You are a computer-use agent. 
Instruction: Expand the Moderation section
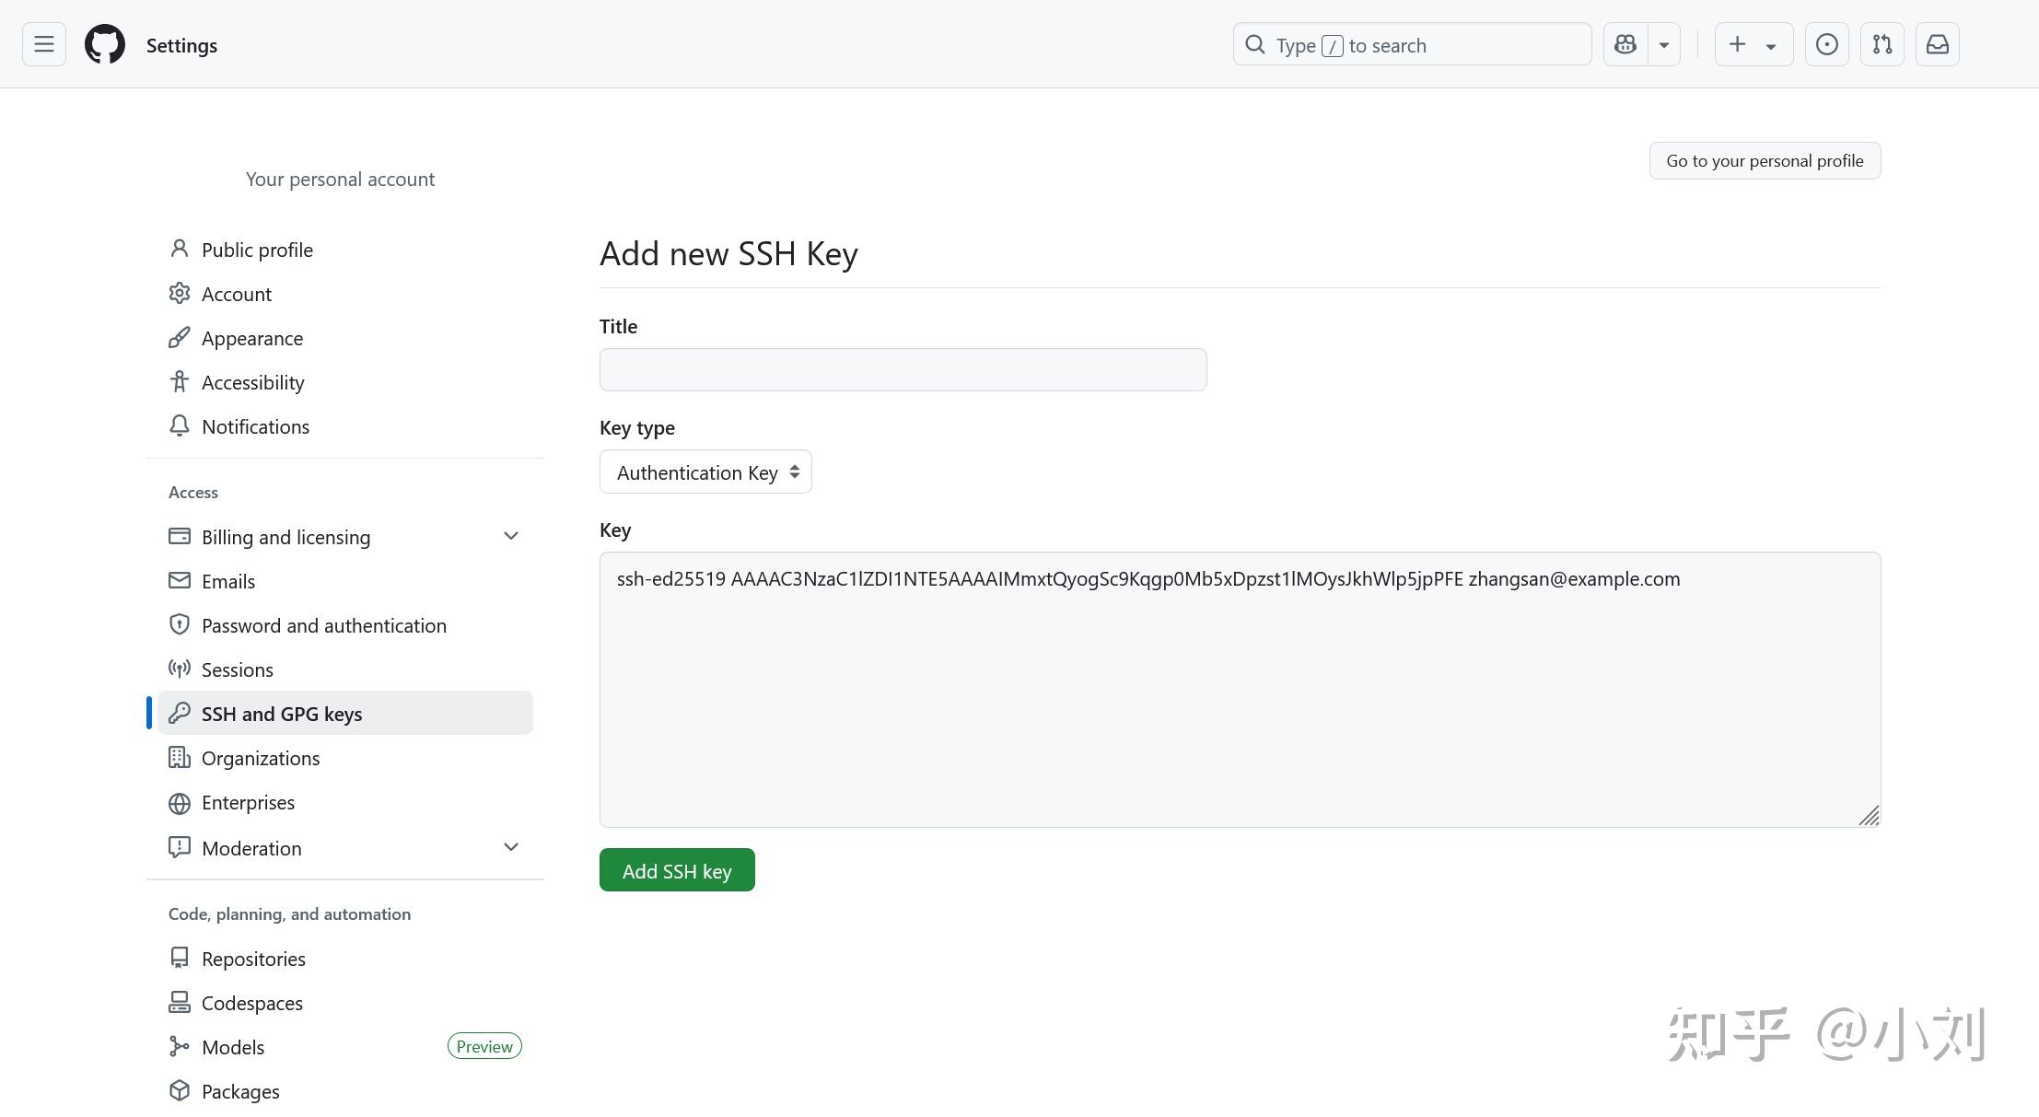[511, 846]
